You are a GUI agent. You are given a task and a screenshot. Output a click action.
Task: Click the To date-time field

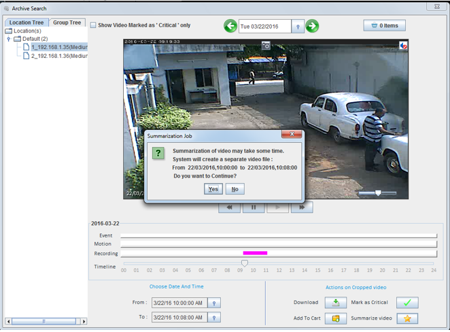tap(179, 317)
